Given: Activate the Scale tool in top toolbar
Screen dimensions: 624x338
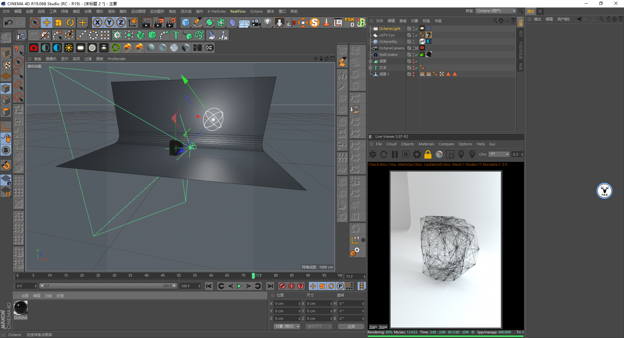Looking at the screenshot, I should (58, 22).
